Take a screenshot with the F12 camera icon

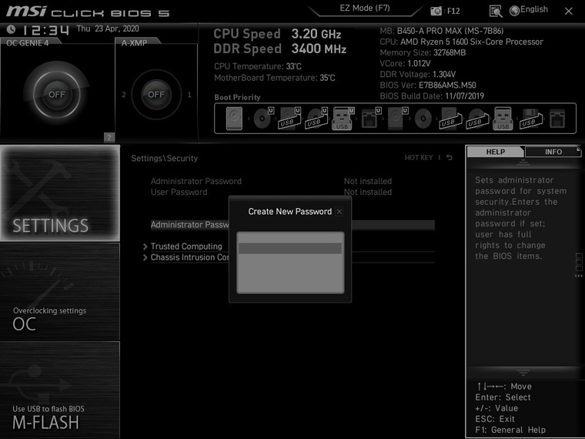[436, 11]
